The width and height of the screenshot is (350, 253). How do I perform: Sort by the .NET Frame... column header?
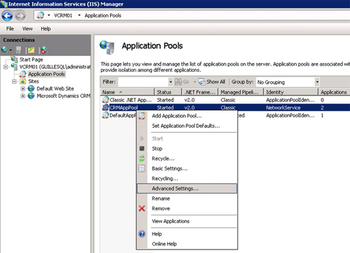pos(200,92)
